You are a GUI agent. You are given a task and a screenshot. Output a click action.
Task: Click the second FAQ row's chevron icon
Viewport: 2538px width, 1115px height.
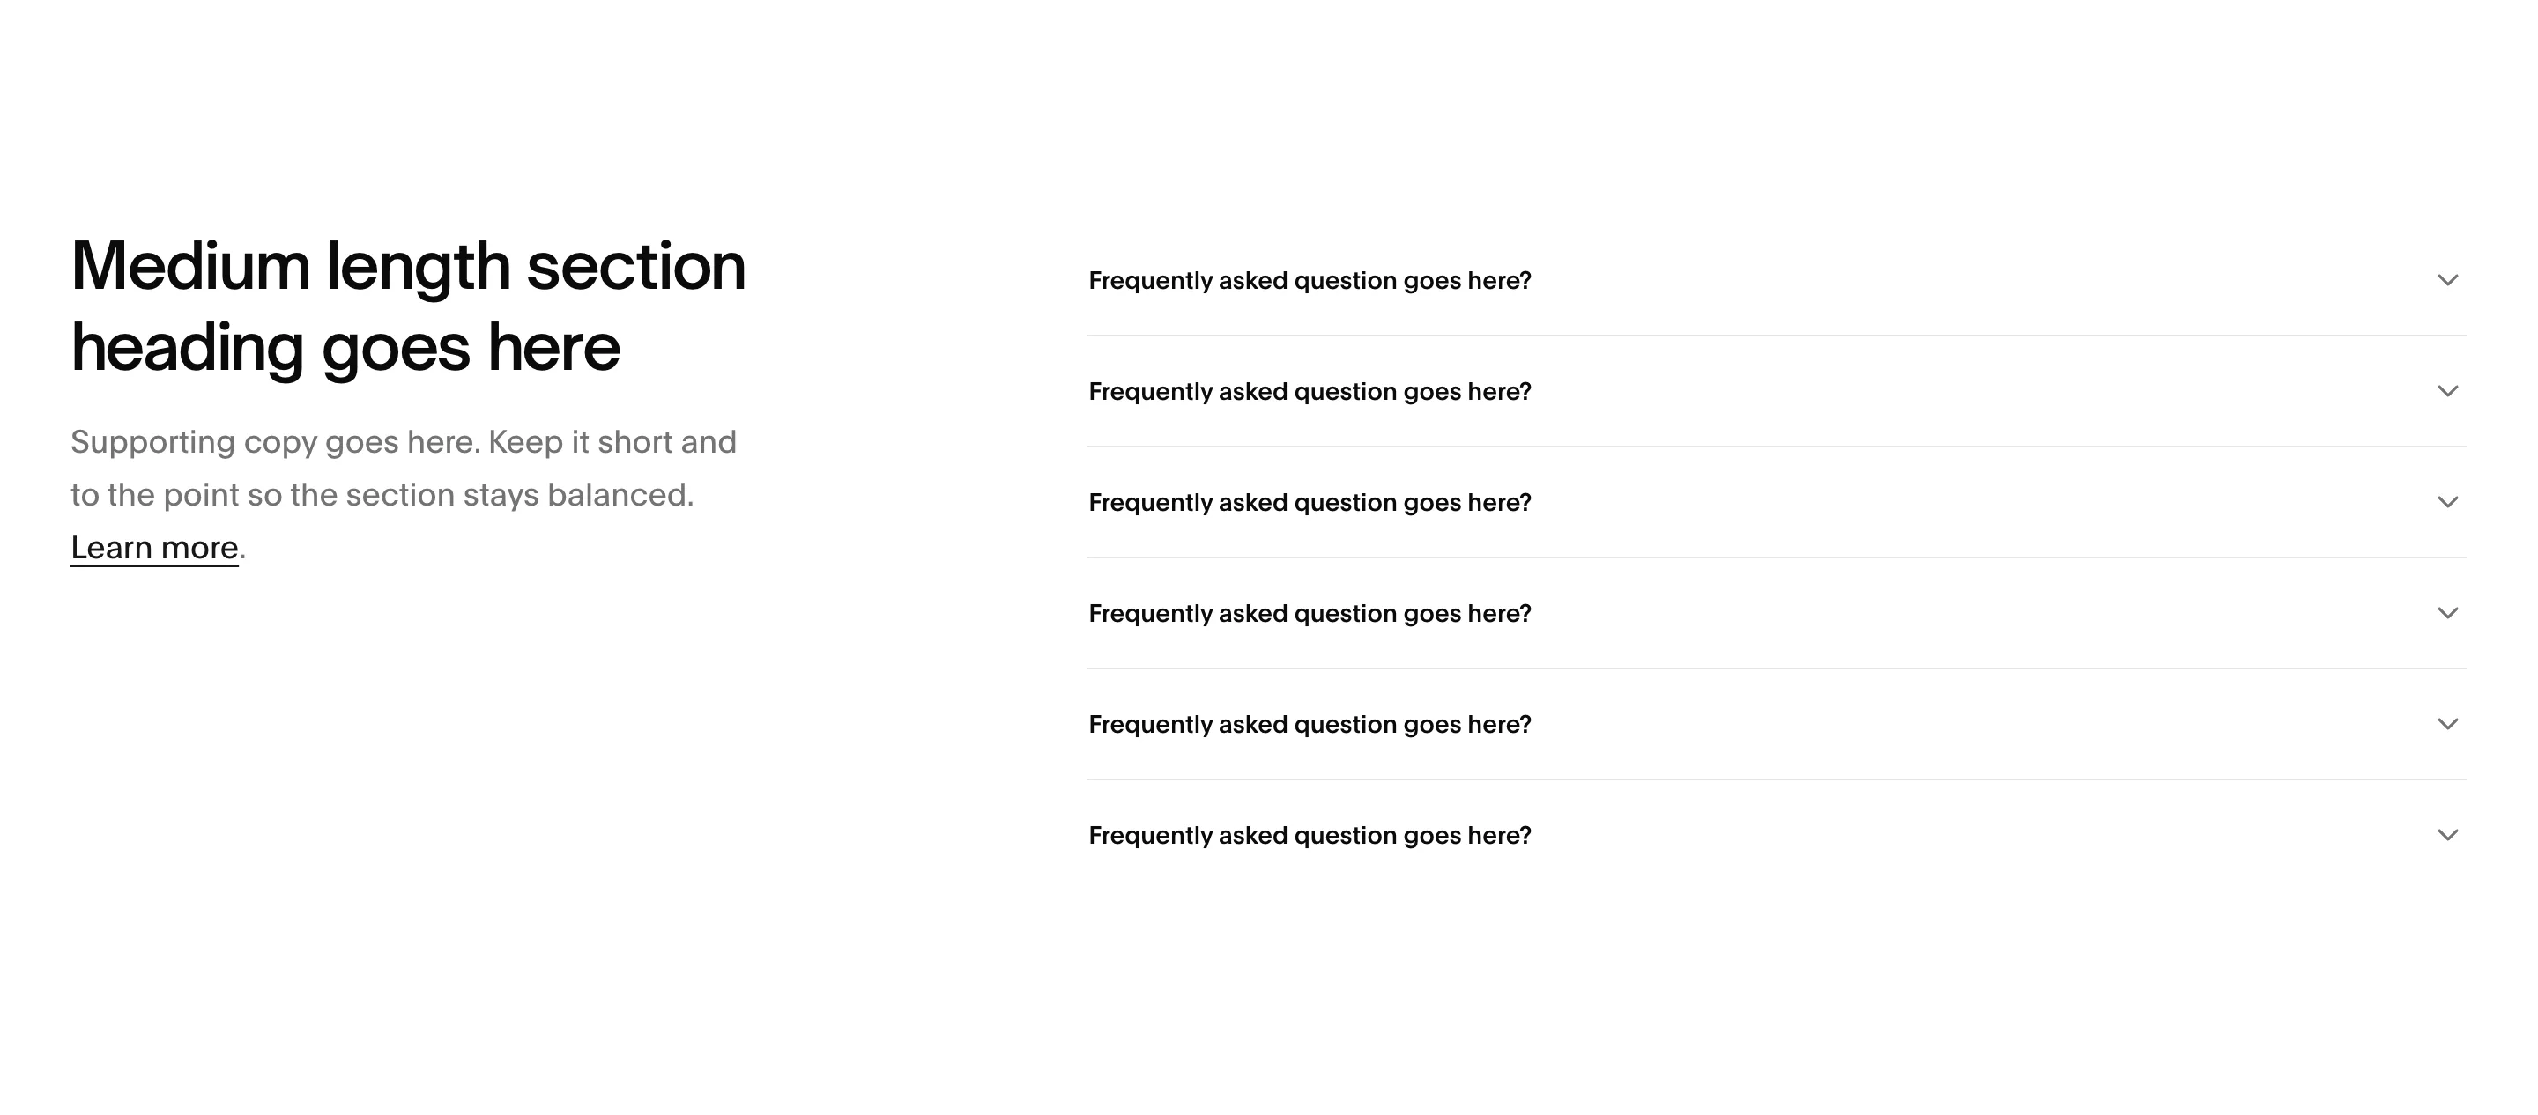tap(2447, 391)
